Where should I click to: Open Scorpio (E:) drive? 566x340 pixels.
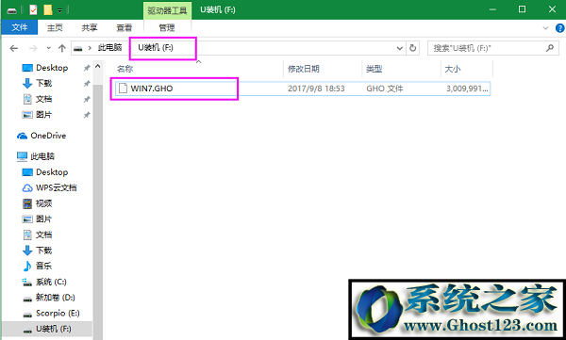point(58,313)
